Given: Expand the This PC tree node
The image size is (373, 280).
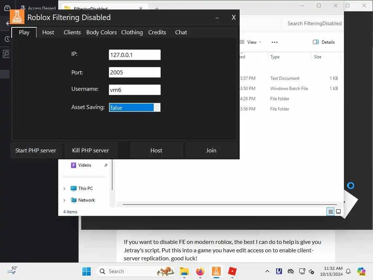Looking at the screenshot, I should coord(64,188).
